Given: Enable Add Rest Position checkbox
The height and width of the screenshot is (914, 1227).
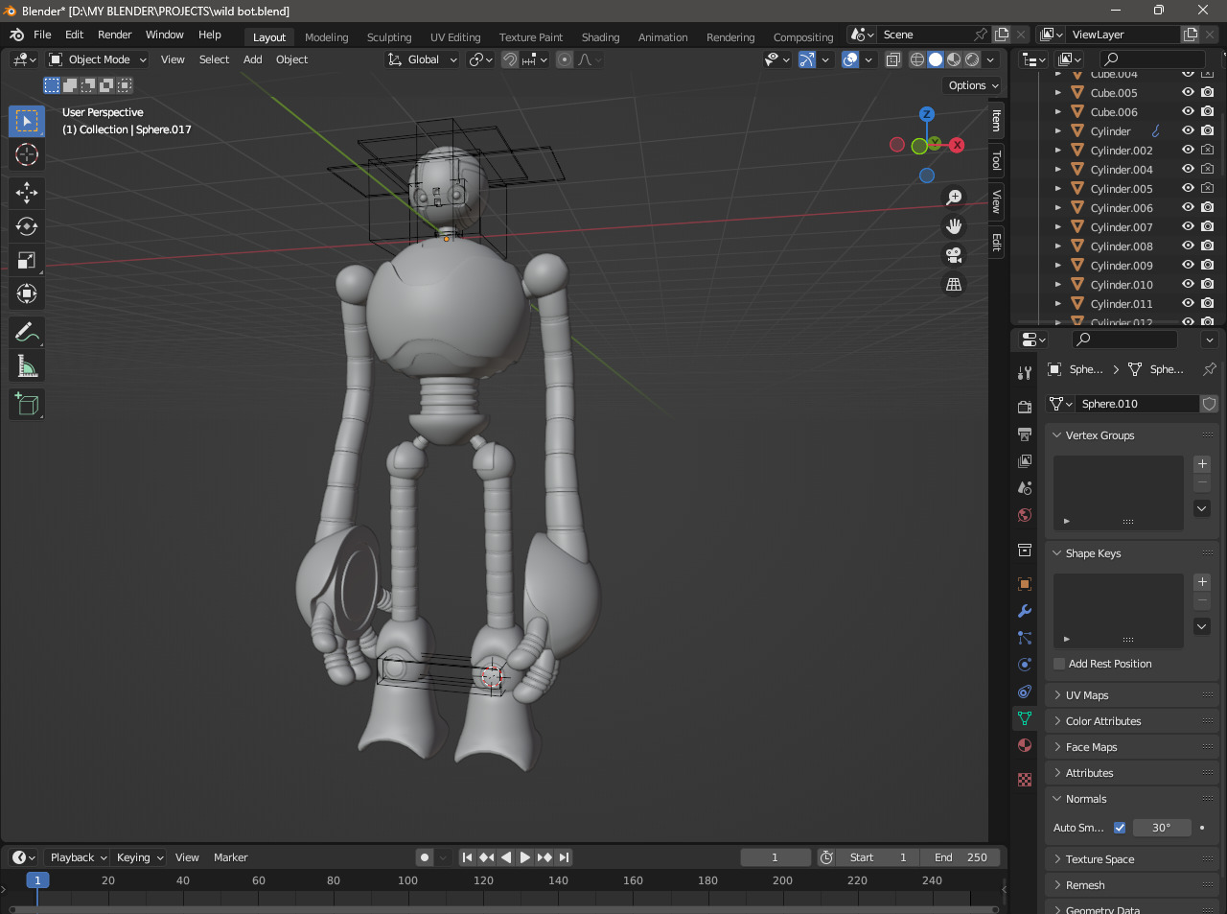Looking at the screenshot, I should tap(1059, 664).
